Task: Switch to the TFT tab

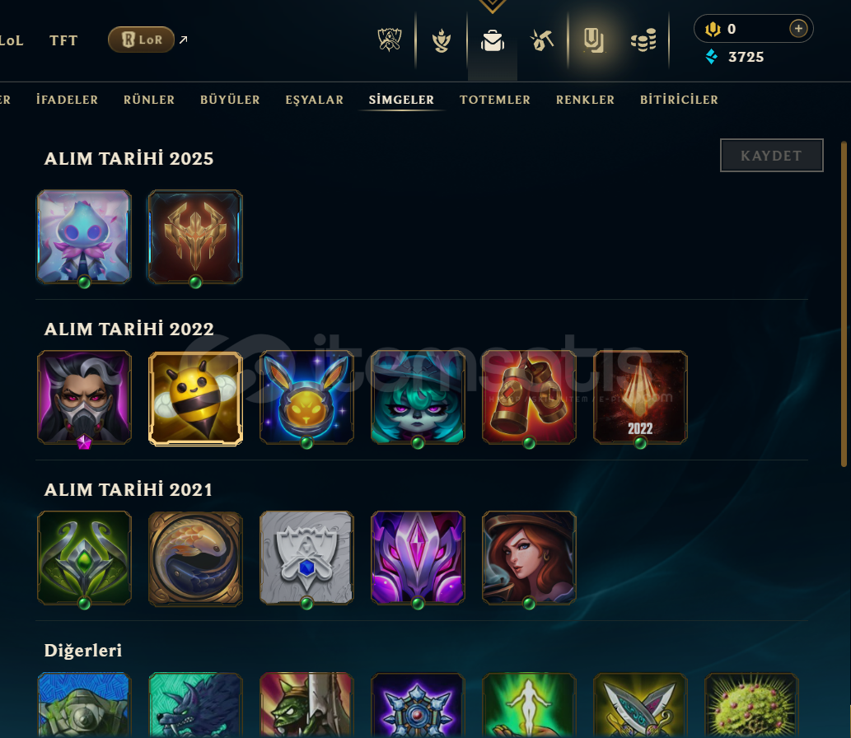Action: 63,40
